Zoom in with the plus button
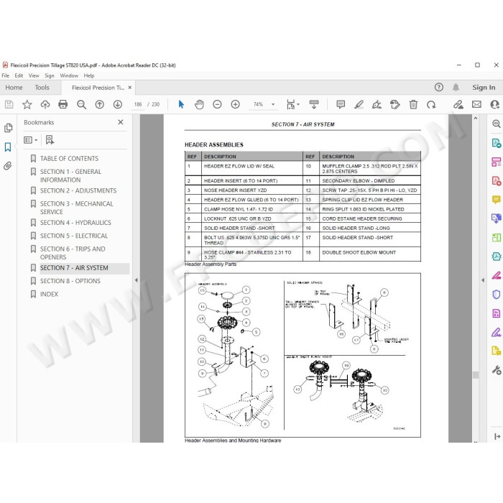The width and height of the screenshot is (503, 503). point(236,105)
